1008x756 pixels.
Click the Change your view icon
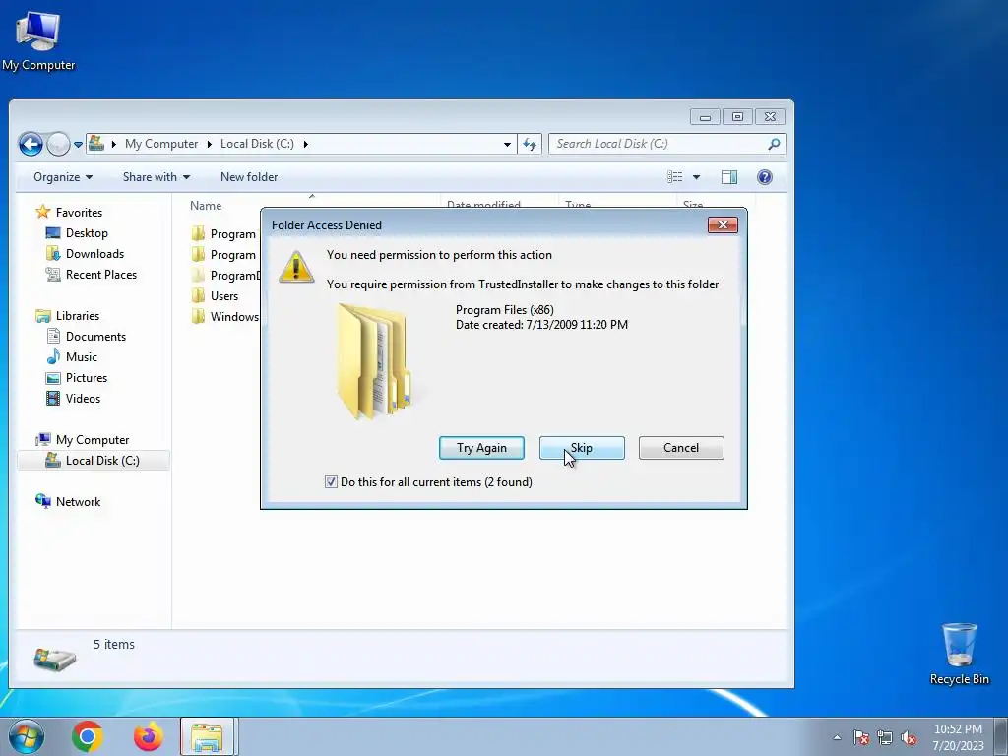pos(674,177)
